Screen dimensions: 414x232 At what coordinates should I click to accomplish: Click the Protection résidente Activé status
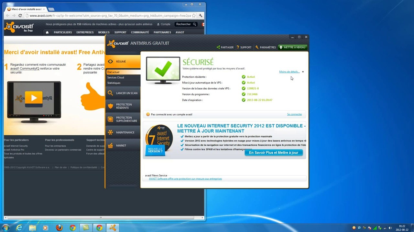pos(248,77)
